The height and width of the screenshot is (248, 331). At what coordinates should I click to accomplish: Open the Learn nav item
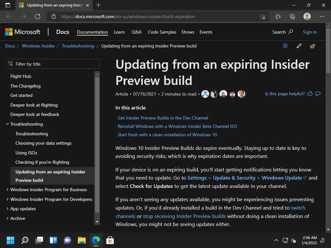click(x=119, y=32)
